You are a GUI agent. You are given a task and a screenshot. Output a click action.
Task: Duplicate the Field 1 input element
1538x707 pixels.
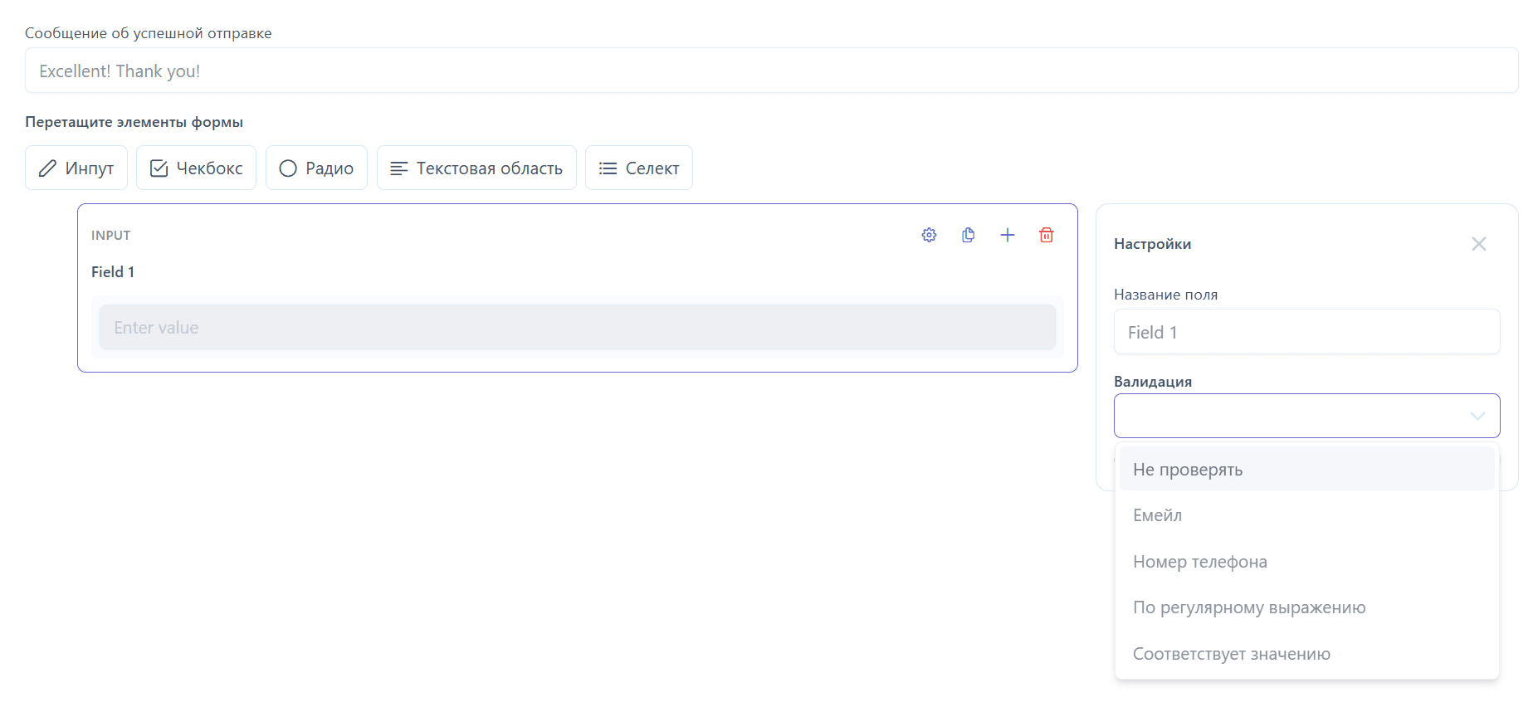pyautogui.click(x=968, y=235)
